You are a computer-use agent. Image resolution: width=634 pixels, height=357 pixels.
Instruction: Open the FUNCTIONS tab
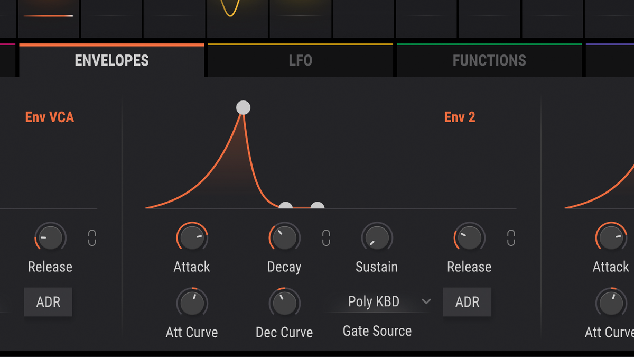(489, 60)
